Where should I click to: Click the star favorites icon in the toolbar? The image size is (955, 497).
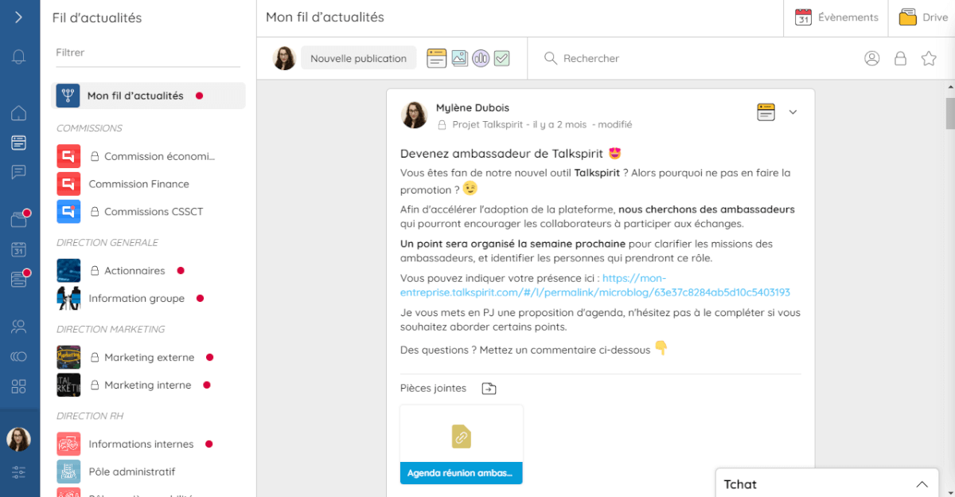pos(928,58)
